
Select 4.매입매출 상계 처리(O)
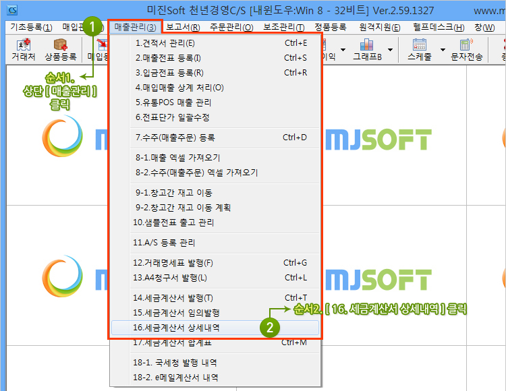click(x=215, y=88)
